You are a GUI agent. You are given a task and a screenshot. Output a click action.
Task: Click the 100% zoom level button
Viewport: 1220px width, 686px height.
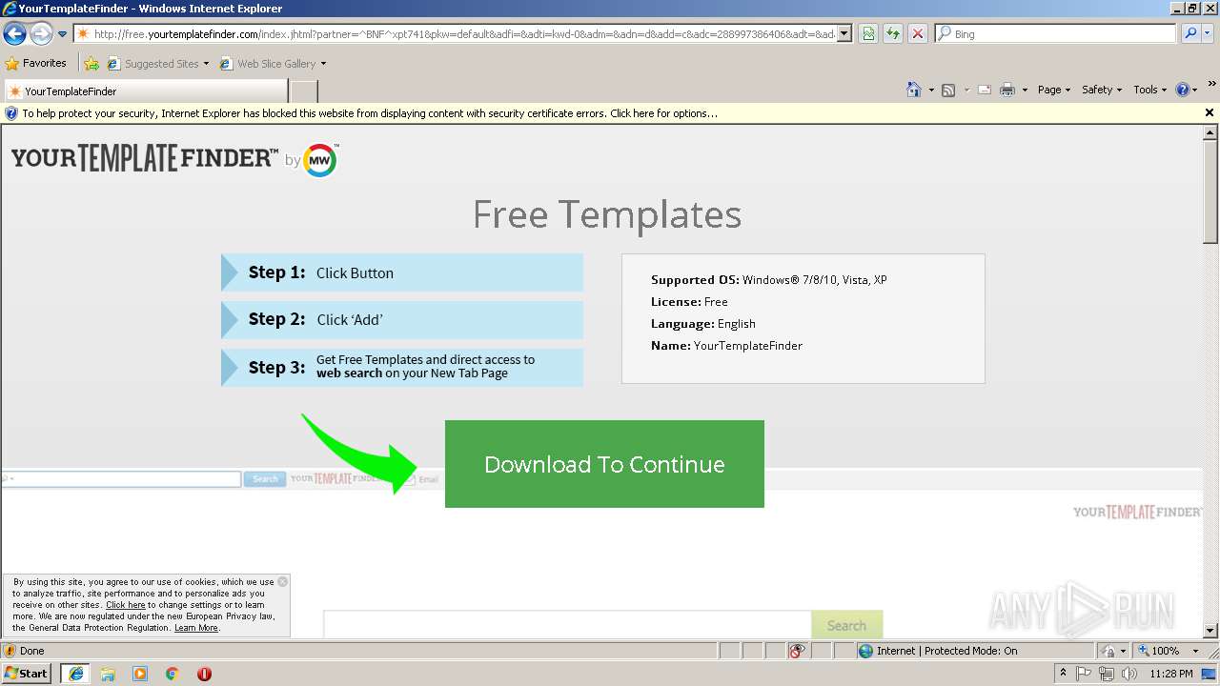click(1158, 651)
